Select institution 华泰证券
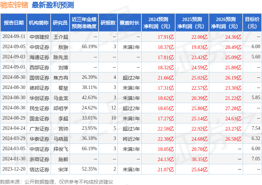Image resolution: width=262 pixels, height=185 pixels. pyautogui.click(x=39, y=139)
